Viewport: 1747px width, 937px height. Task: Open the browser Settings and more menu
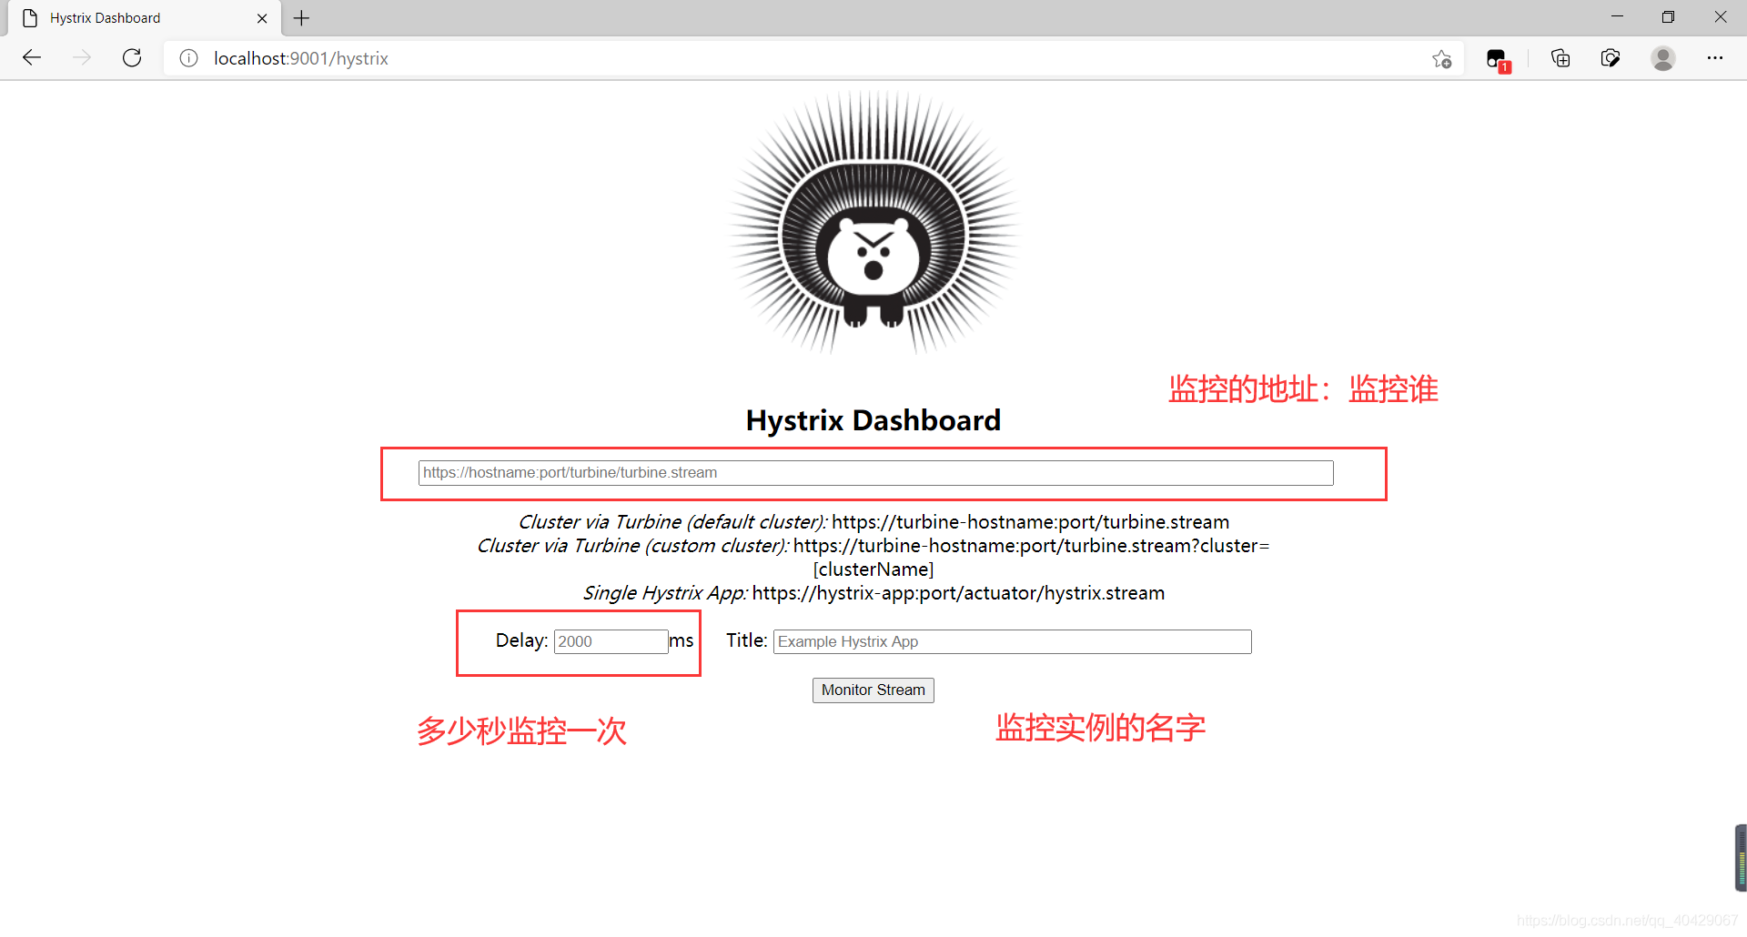pos(1715,58)
